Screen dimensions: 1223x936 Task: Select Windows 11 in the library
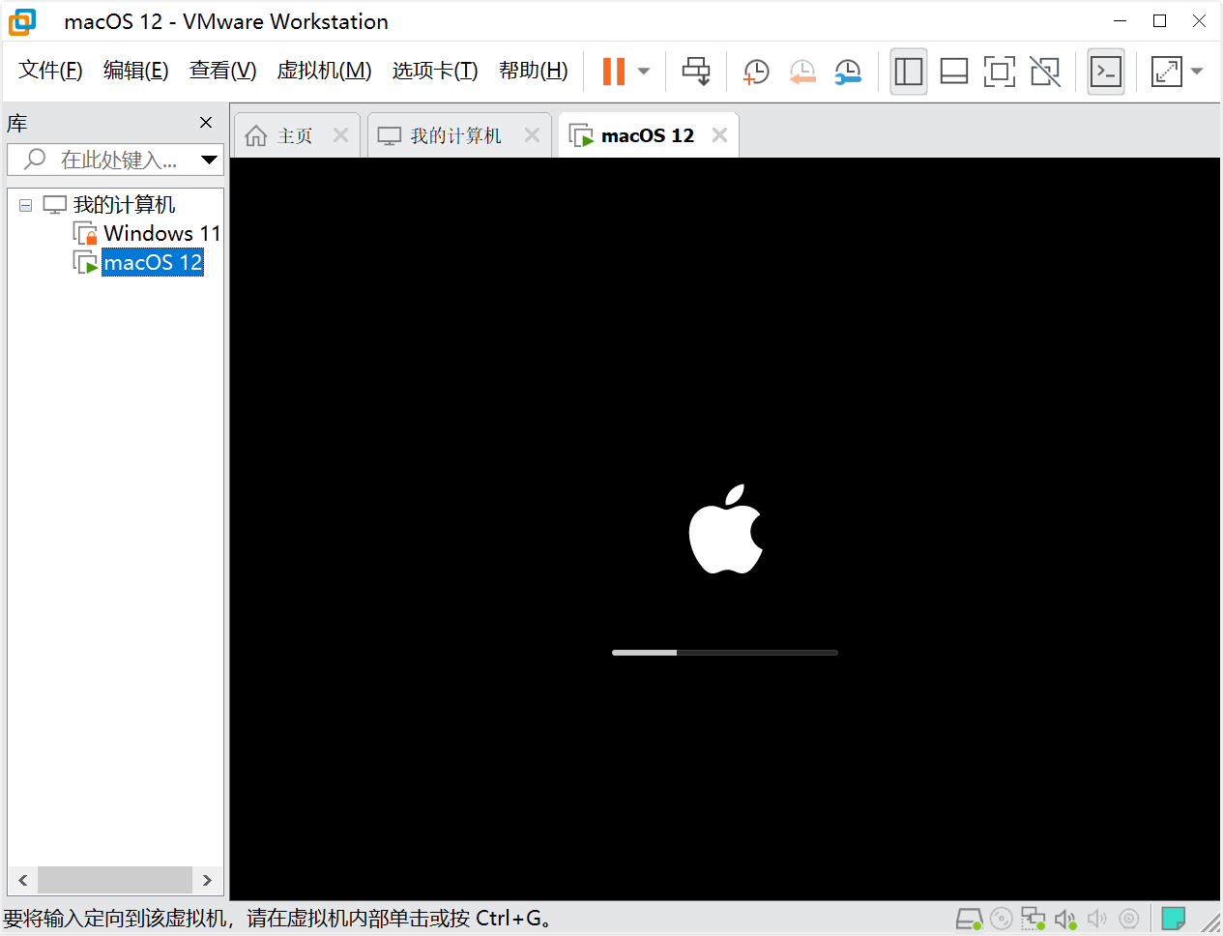162,234
